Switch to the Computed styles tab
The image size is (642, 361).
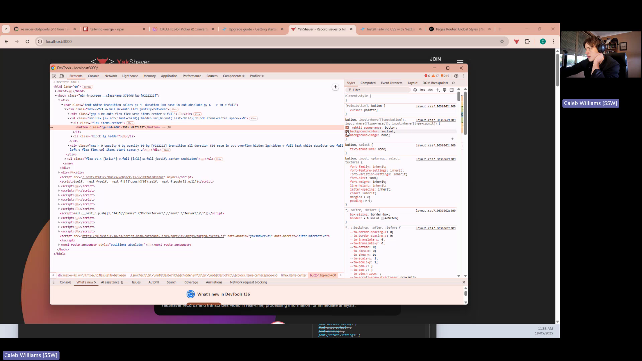tap(368, 83)
